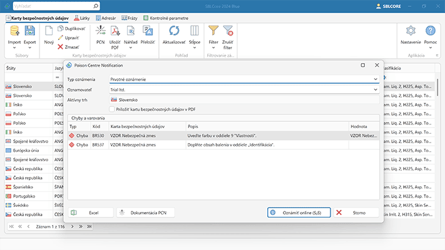Click the Excel export button
This screenshot has width=445, height=250.
click(x=90, y=212)
